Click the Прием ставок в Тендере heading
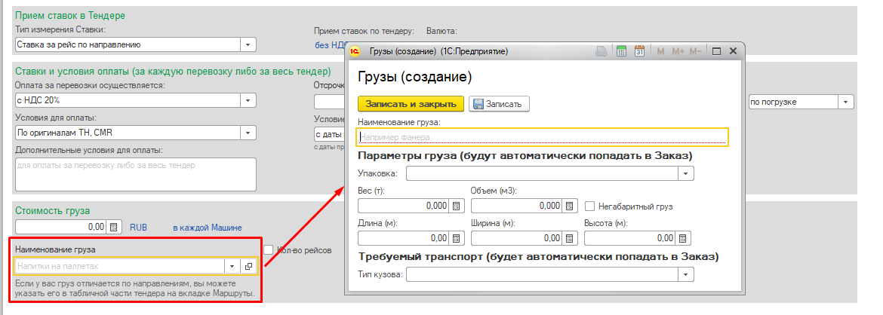883x315 pixels. [70, 16]
